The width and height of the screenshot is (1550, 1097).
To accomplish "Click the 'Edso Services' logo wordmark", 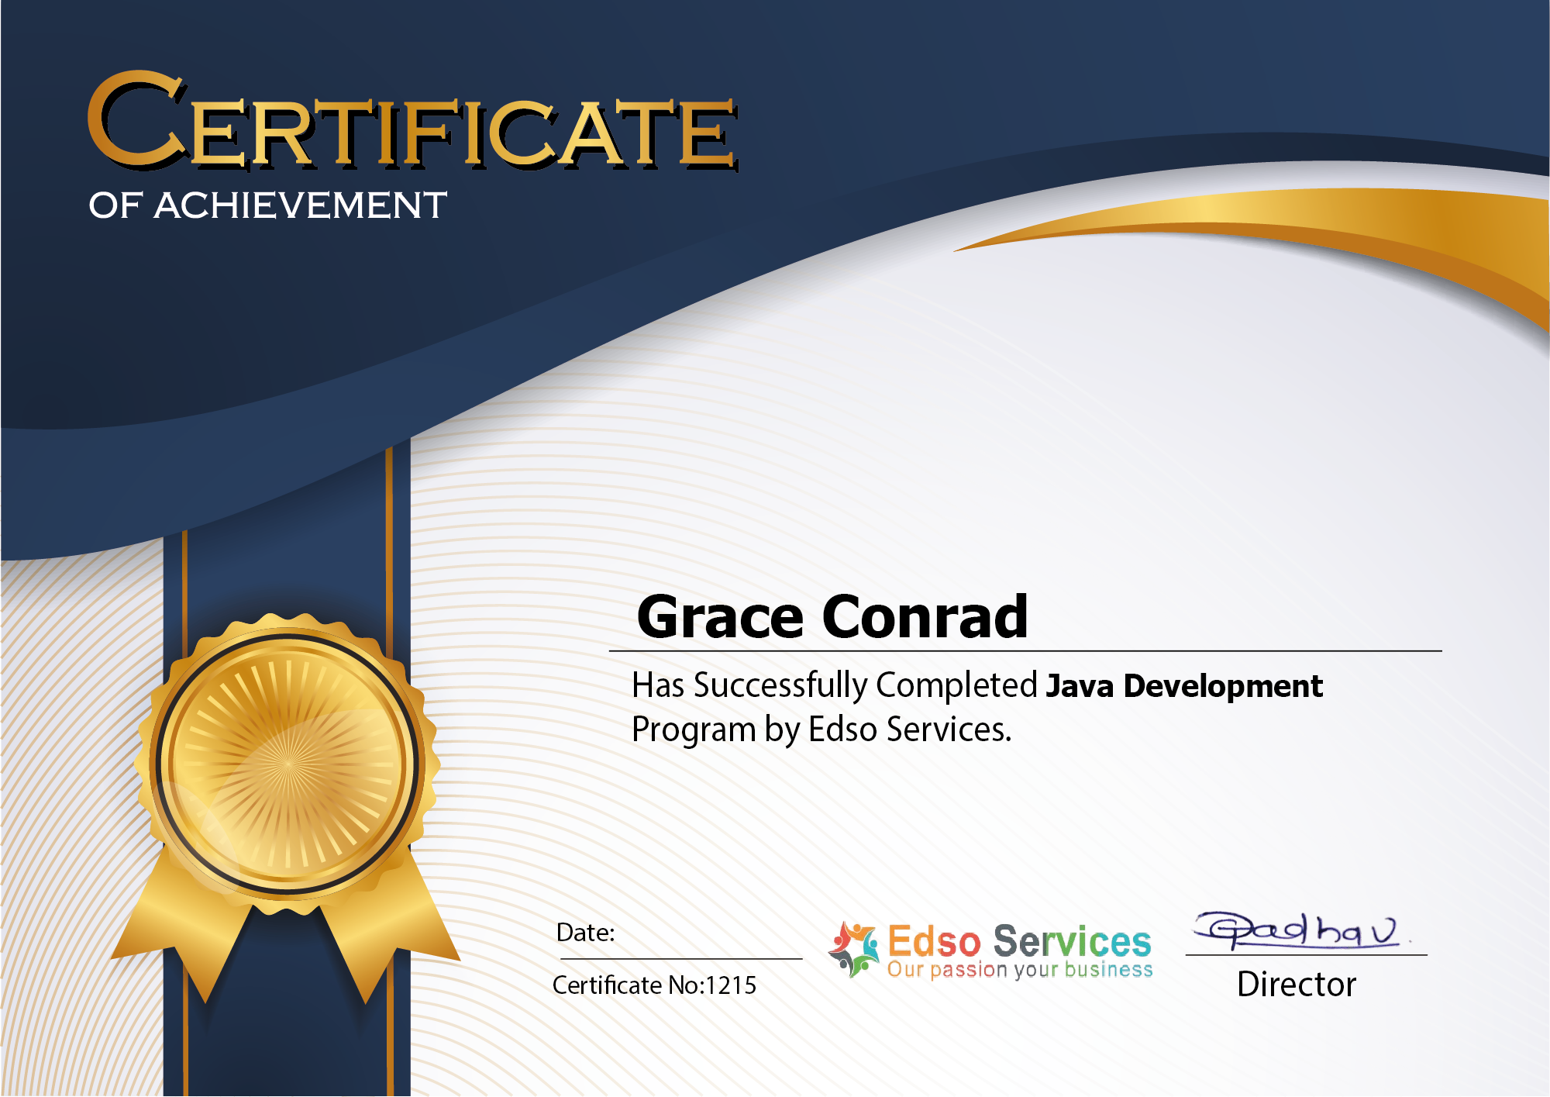I will [1019, 941].
